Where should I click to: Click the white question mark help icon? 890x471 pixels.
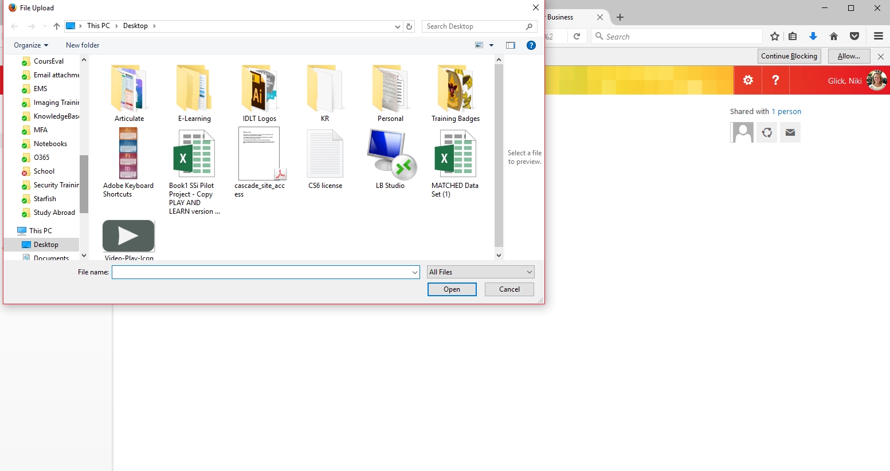(775, 80)
